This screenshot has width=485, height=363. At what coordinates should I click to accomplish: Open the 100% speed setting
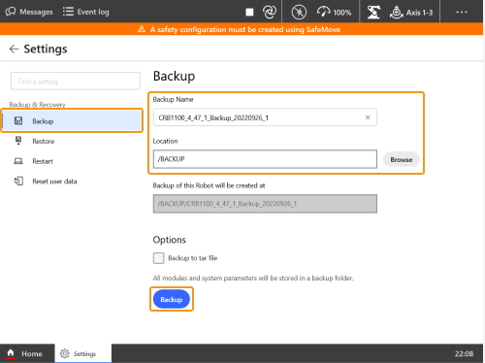click(335, 12)
